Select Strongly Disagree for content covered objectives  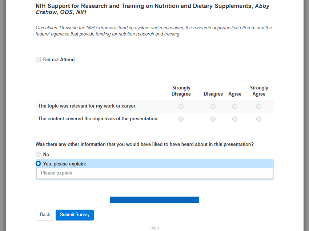click(x=181, y=119)
